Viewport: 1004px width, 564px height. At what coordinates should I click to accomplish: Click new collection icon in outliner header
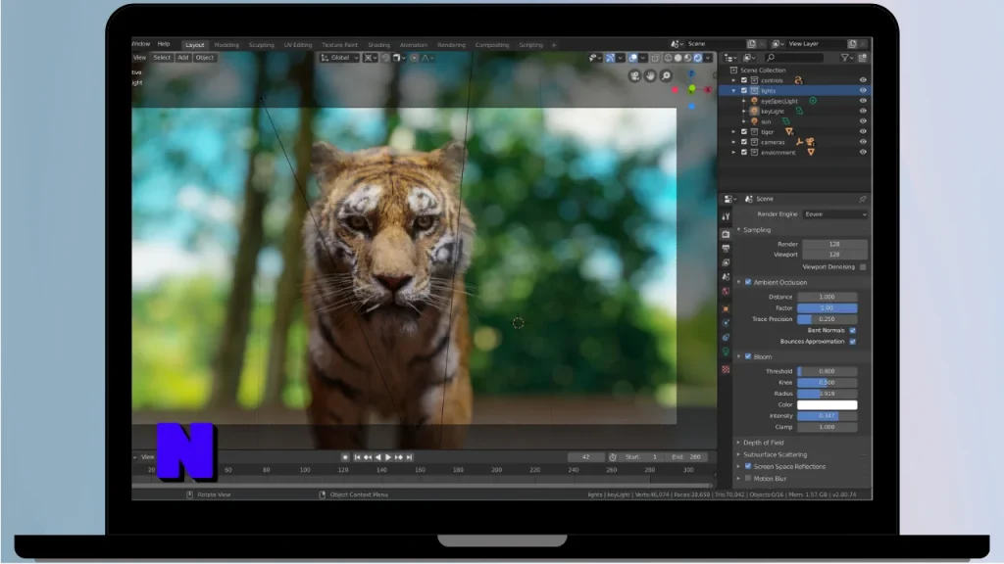tap(863, 58)
